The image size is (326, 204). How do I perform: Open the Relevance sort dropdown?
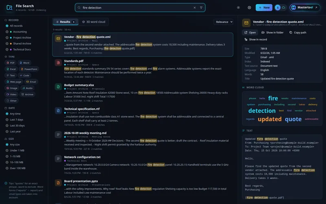click(223, 22)
